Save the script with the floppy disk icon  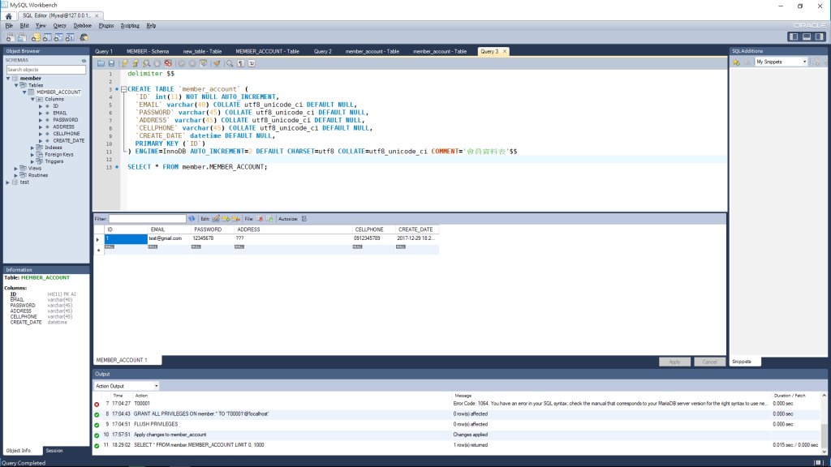[111, 63]
